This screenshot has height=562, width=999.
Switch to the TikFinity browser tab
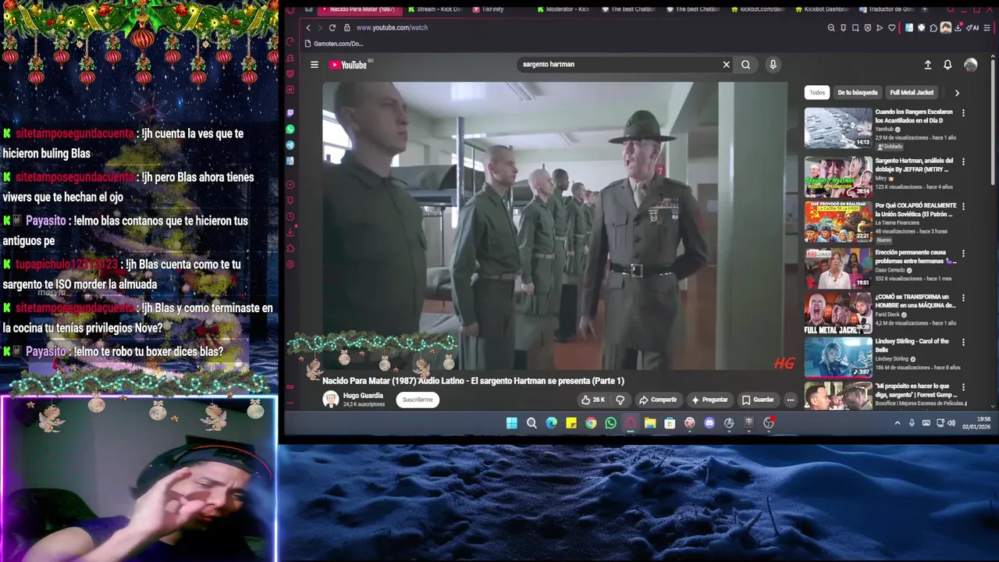(x=489, y=9)
